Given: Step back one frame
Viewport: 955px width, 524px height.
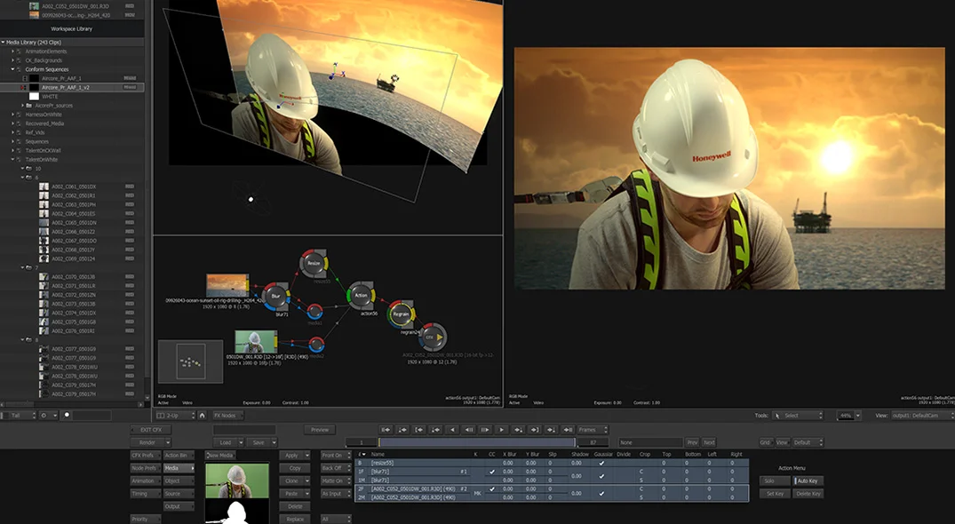Looking at the screenshot, I should coord(468,430).
